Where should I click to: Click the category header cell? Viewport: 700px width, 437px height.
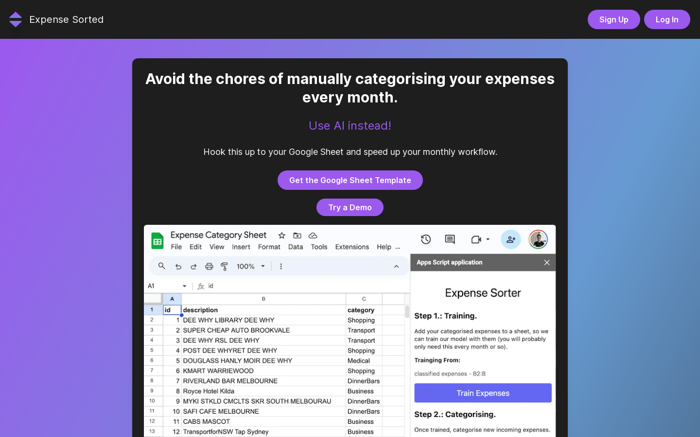tap(364, 310)
